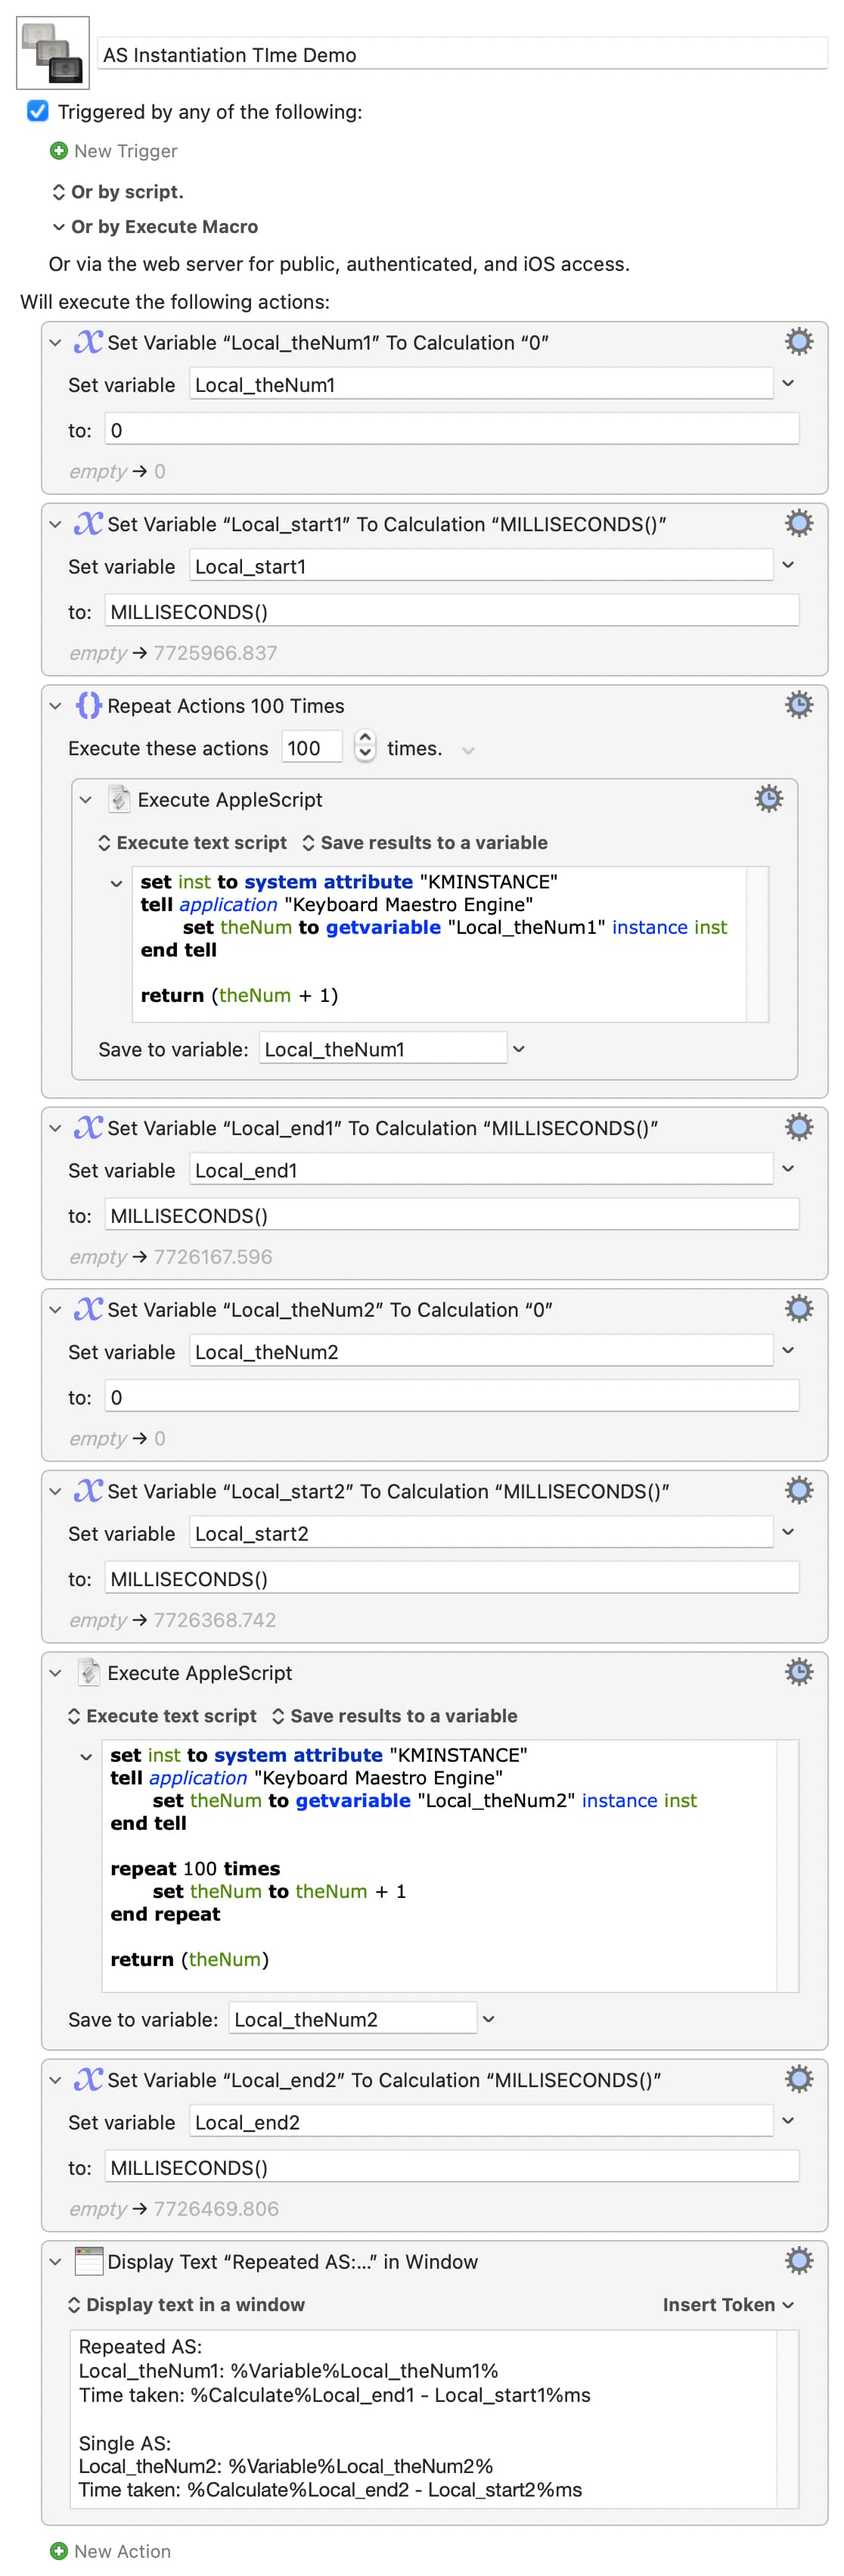Collapse the "Or by Execute Macro" section

[x=59, y=227]
